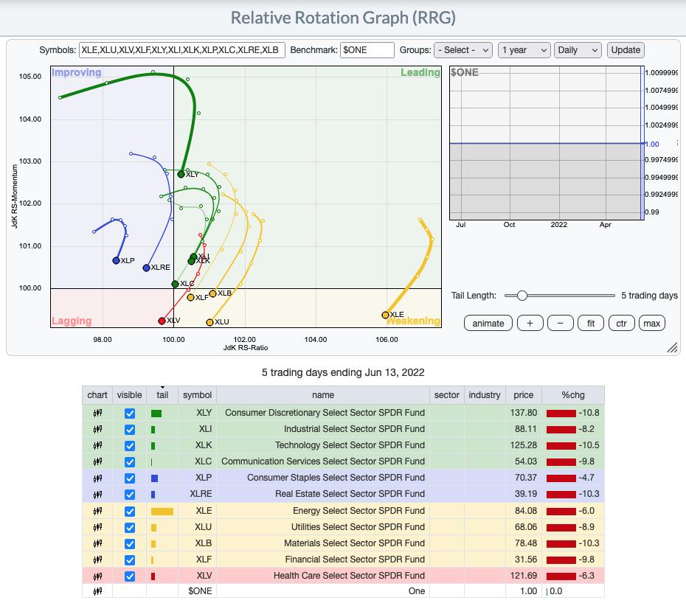Sort table by price column
686x603 pixels.
click(524, 395)
